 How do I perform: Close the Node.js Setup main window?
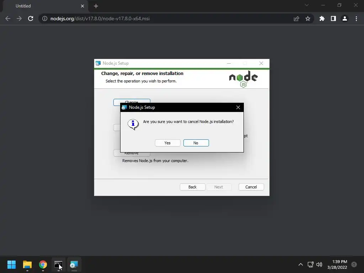pos(261,63)
